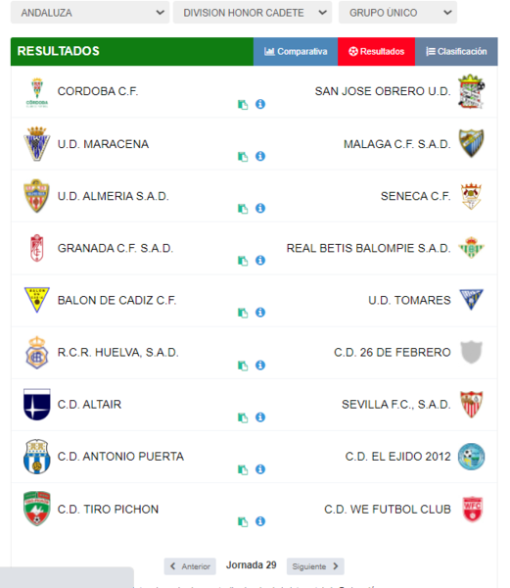The width and height of the screenshot is (510, 588).
Task: Open match report icon for U.D. Maracena game
Action: (243, 157)
